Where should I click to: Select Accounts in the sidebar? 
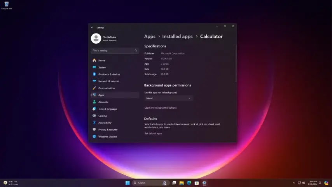[x=115, y=102]
